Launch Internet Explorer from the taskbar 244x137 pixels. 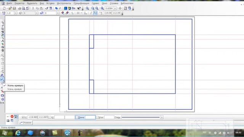coord(18,133)
